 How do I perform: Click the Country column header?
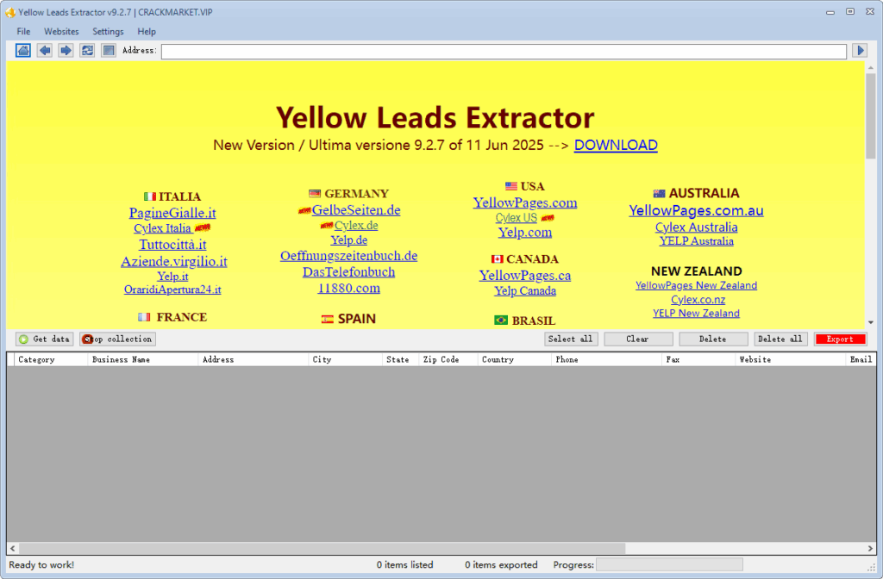[515, 359]
